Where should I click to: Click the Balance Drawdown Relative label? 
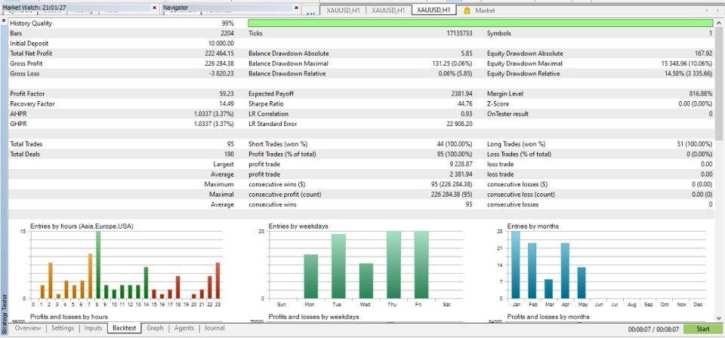point(287,73)
